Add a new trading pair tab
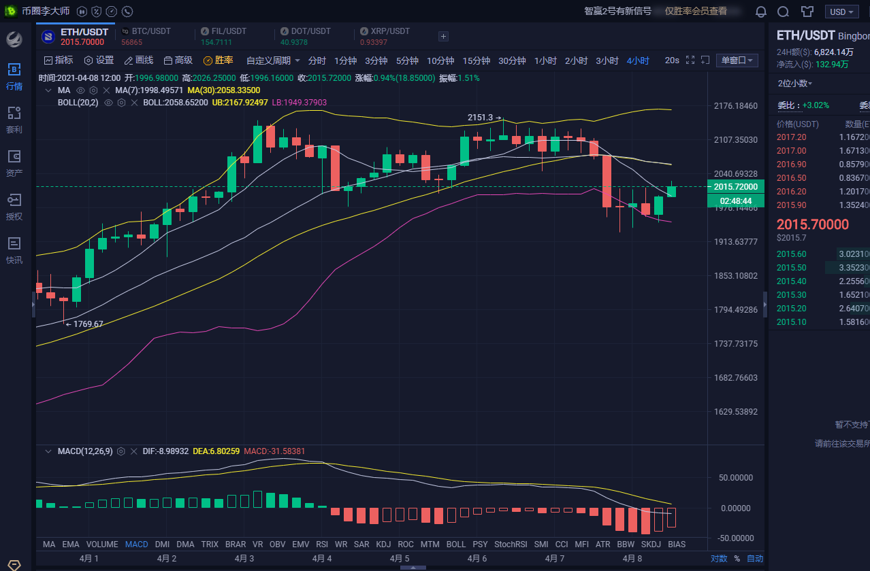The image size is (870, 571). click(x=443, y=37)
